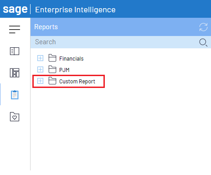The image size is (211, 175).
Task: Click the Financials folder icon
Action: click(52, 58)
